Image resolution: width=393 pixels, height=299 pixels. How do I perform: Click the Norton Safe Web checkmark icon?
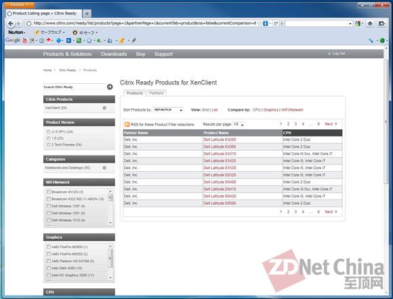tap(37, 32)
